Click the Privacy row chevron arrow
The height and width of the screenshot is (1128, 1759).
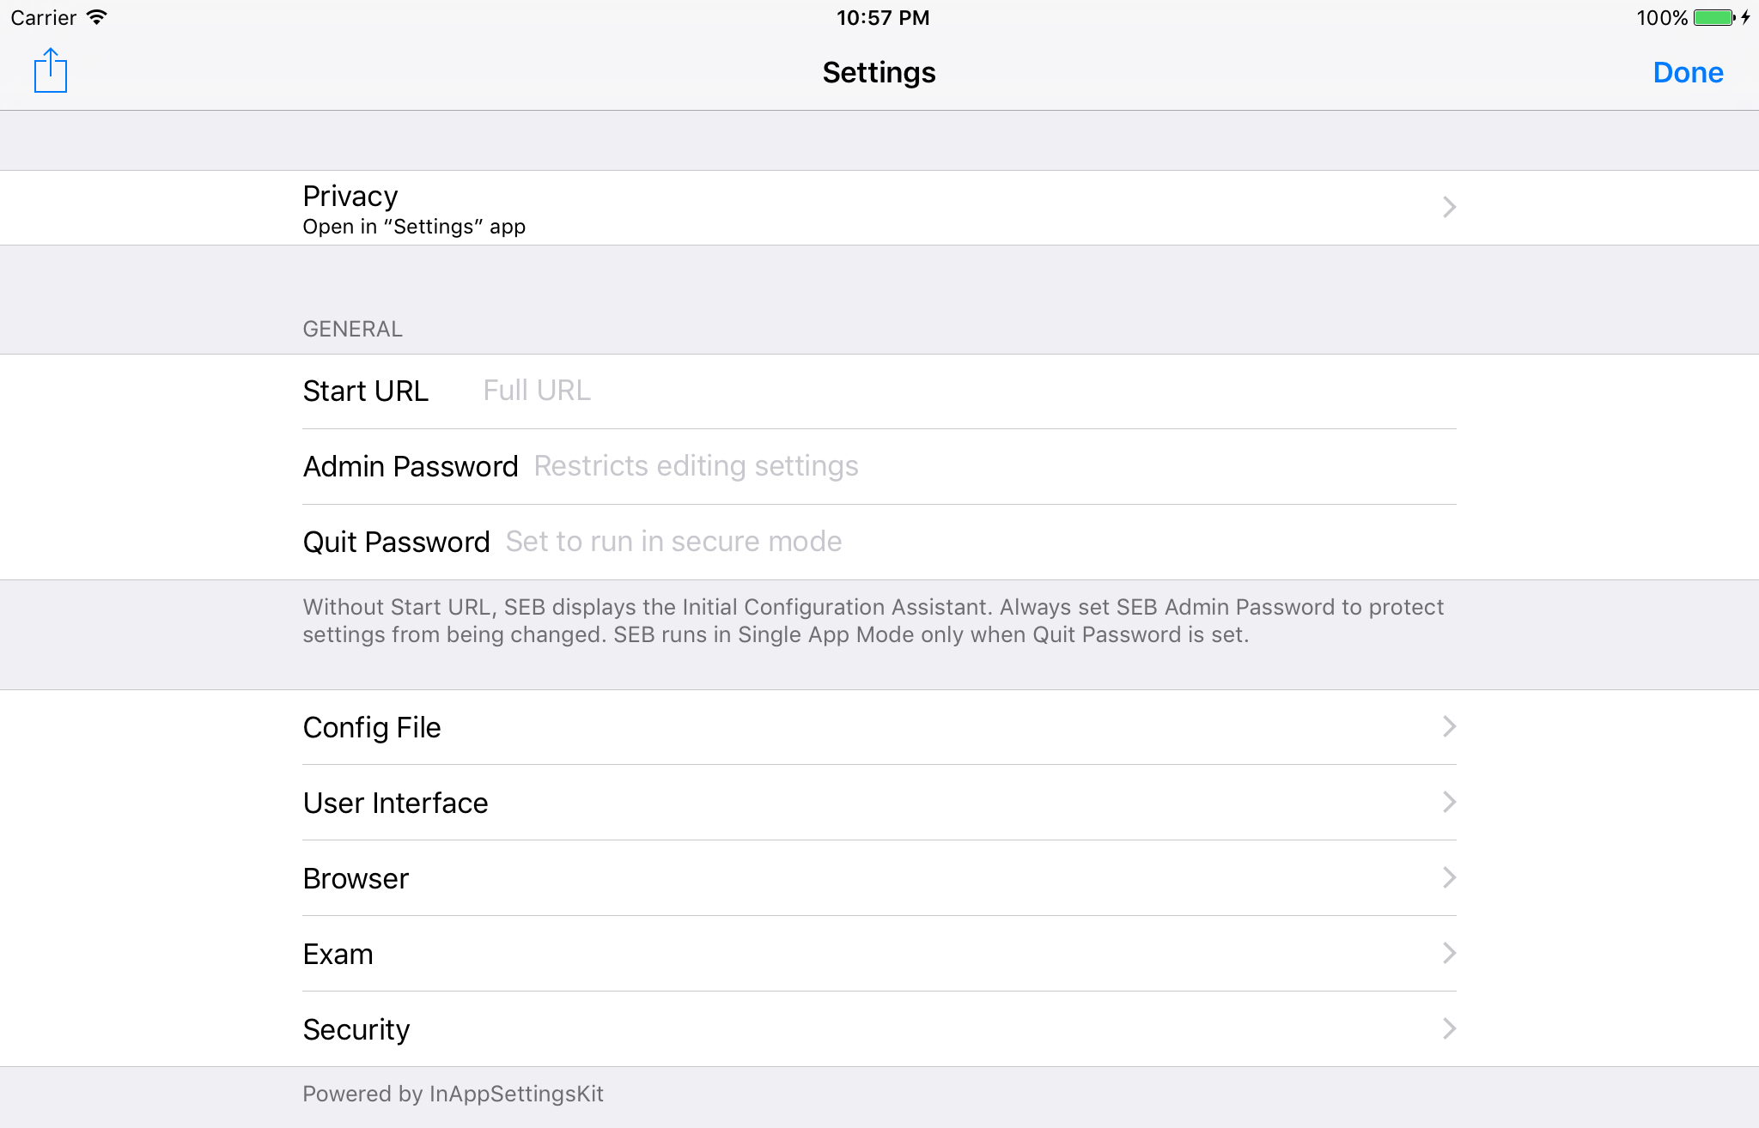click(x=1449, y=207)
